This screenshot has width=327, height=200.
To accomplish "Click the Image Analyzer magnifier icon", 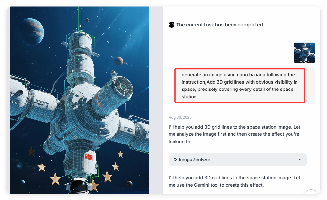I will [175, 160].
